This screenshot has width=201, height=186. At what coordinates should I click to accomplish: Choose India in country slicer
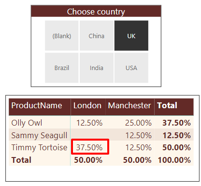click(97, 68)
